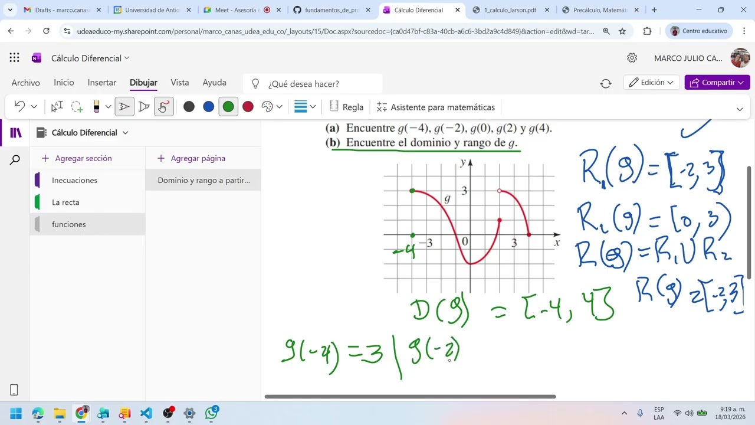755x425 pixels.
Task: Click Agregar página
Action: click(x=192, y=158)
